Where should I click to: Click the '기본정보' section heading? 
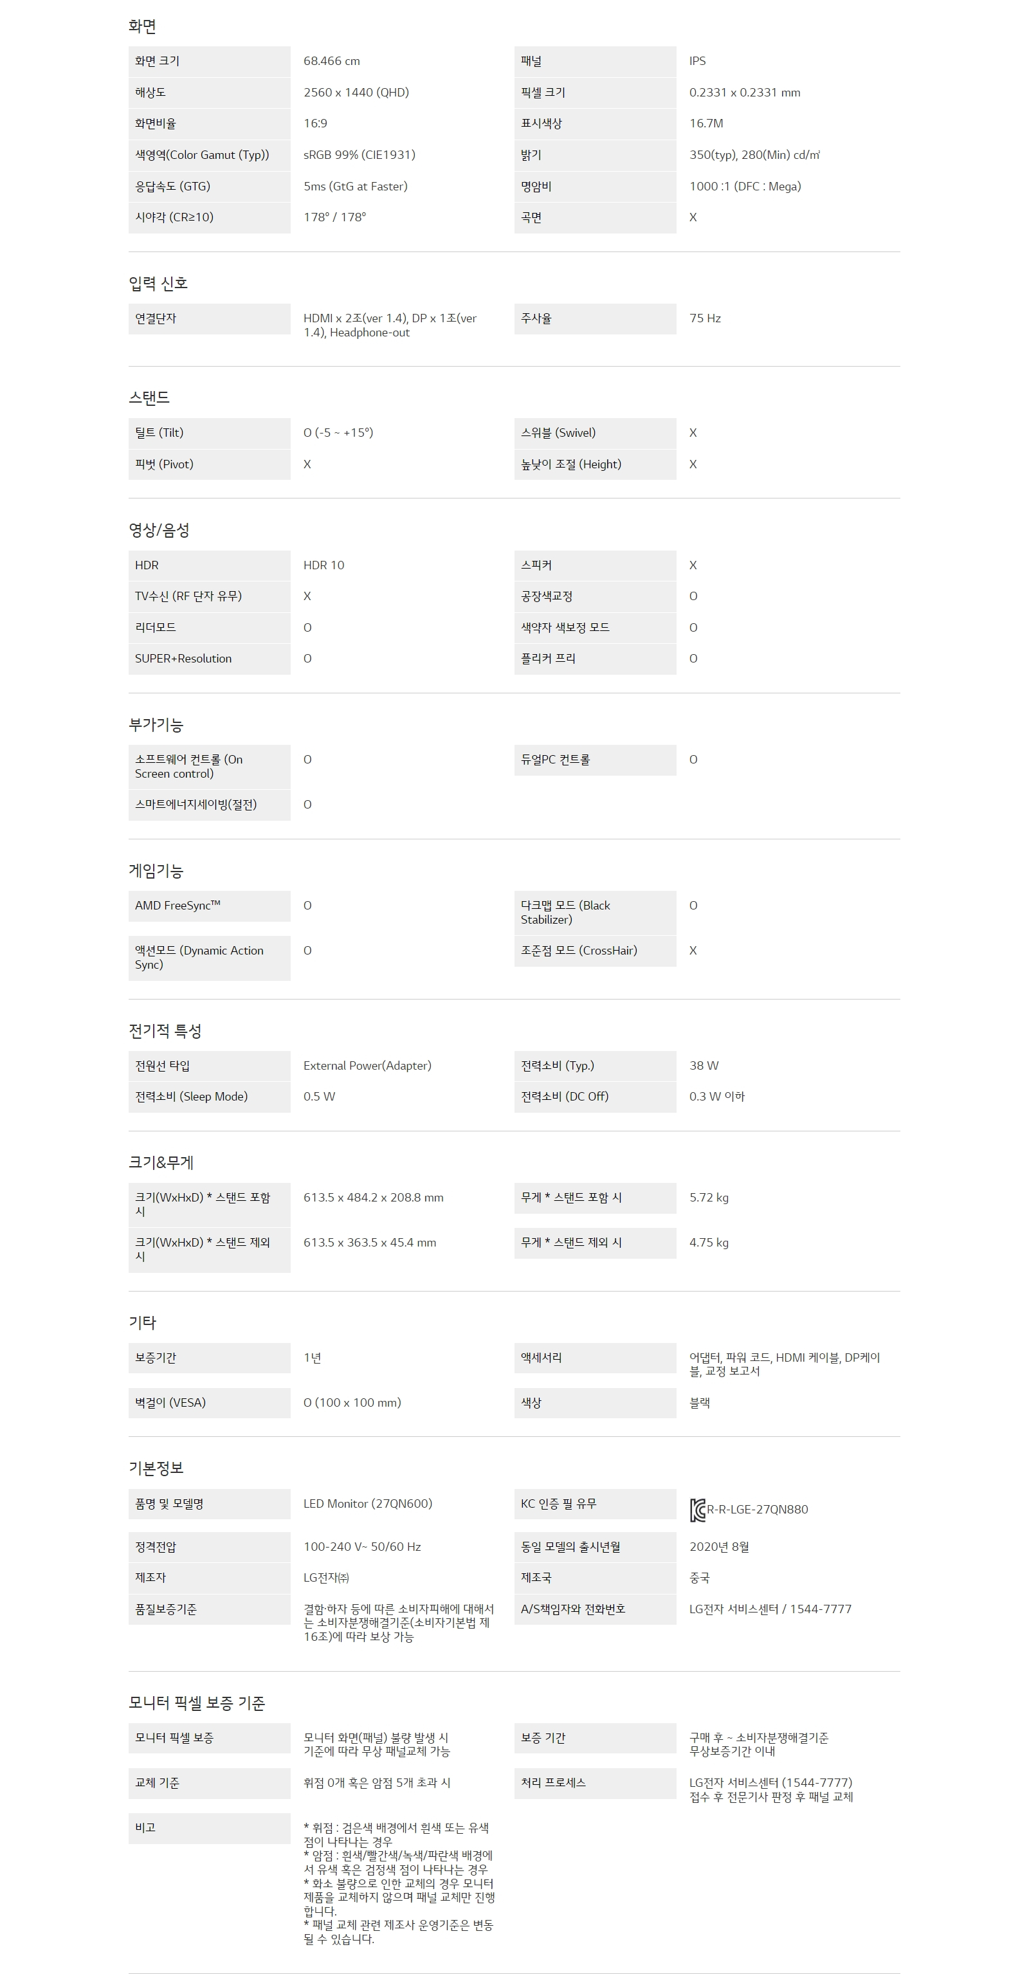coord(156,1468)
